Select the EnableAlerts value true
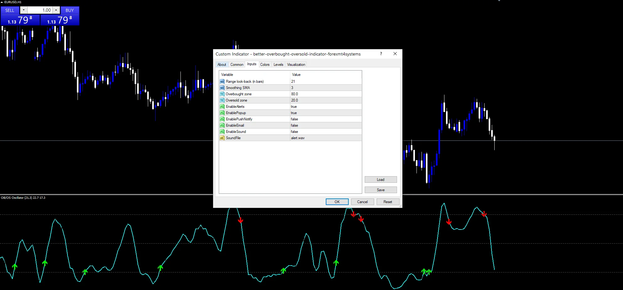The height and width of the screenshot is (290, 623). click(326, 107)
